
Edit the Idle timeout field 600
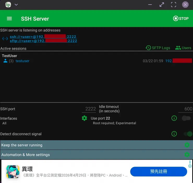click(x=185, y=109)
